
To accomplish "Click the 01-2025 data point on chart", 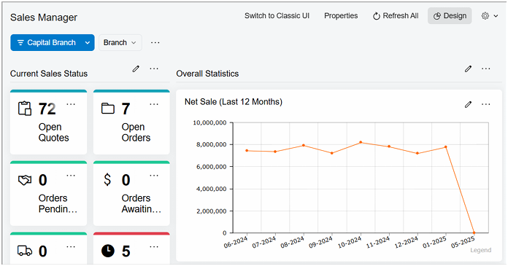I will (446, 147).
